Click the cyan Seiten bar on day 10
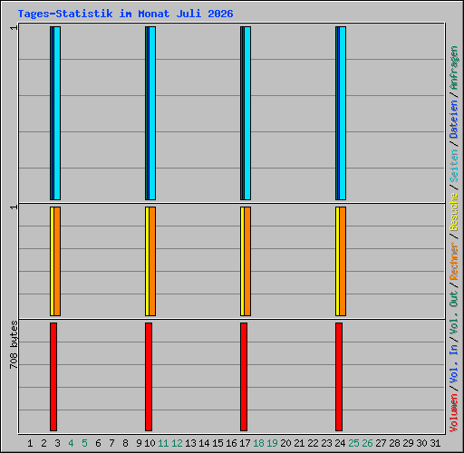464x453 pixels. click(152, 113)
